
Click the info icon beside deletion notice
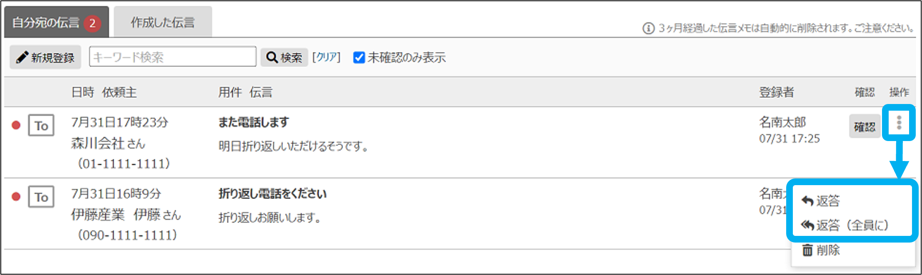pos(648,28)
